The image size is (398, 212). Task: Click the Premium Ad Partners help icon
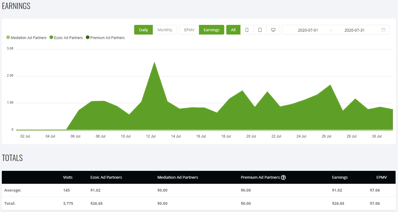point(283,177)
